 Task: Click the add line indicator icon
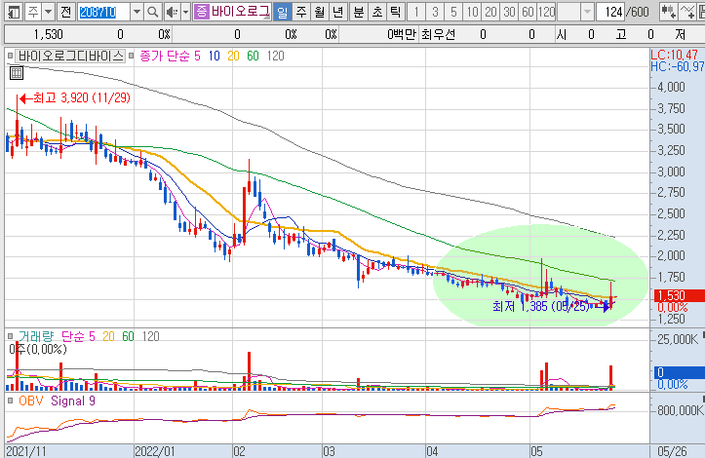tap(686, 12)
